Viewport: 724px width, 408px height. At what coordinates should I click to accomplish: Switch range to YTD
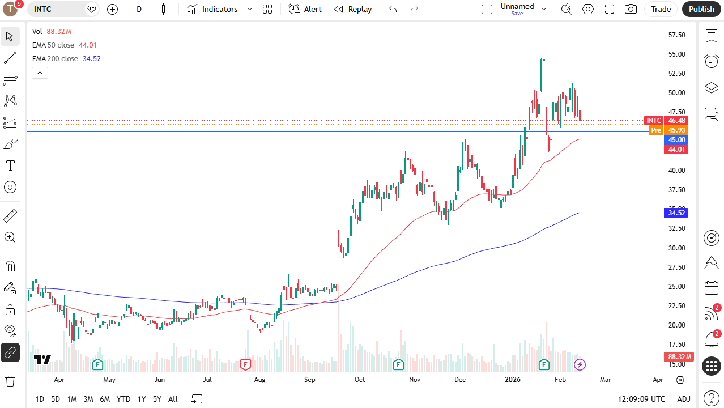tap(123, 399)
